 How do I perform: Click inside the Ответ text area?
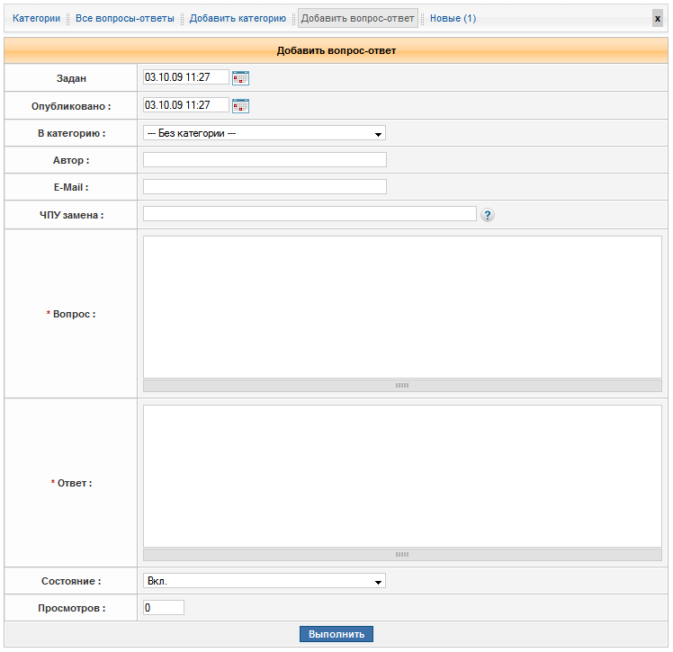click(402, 476)
